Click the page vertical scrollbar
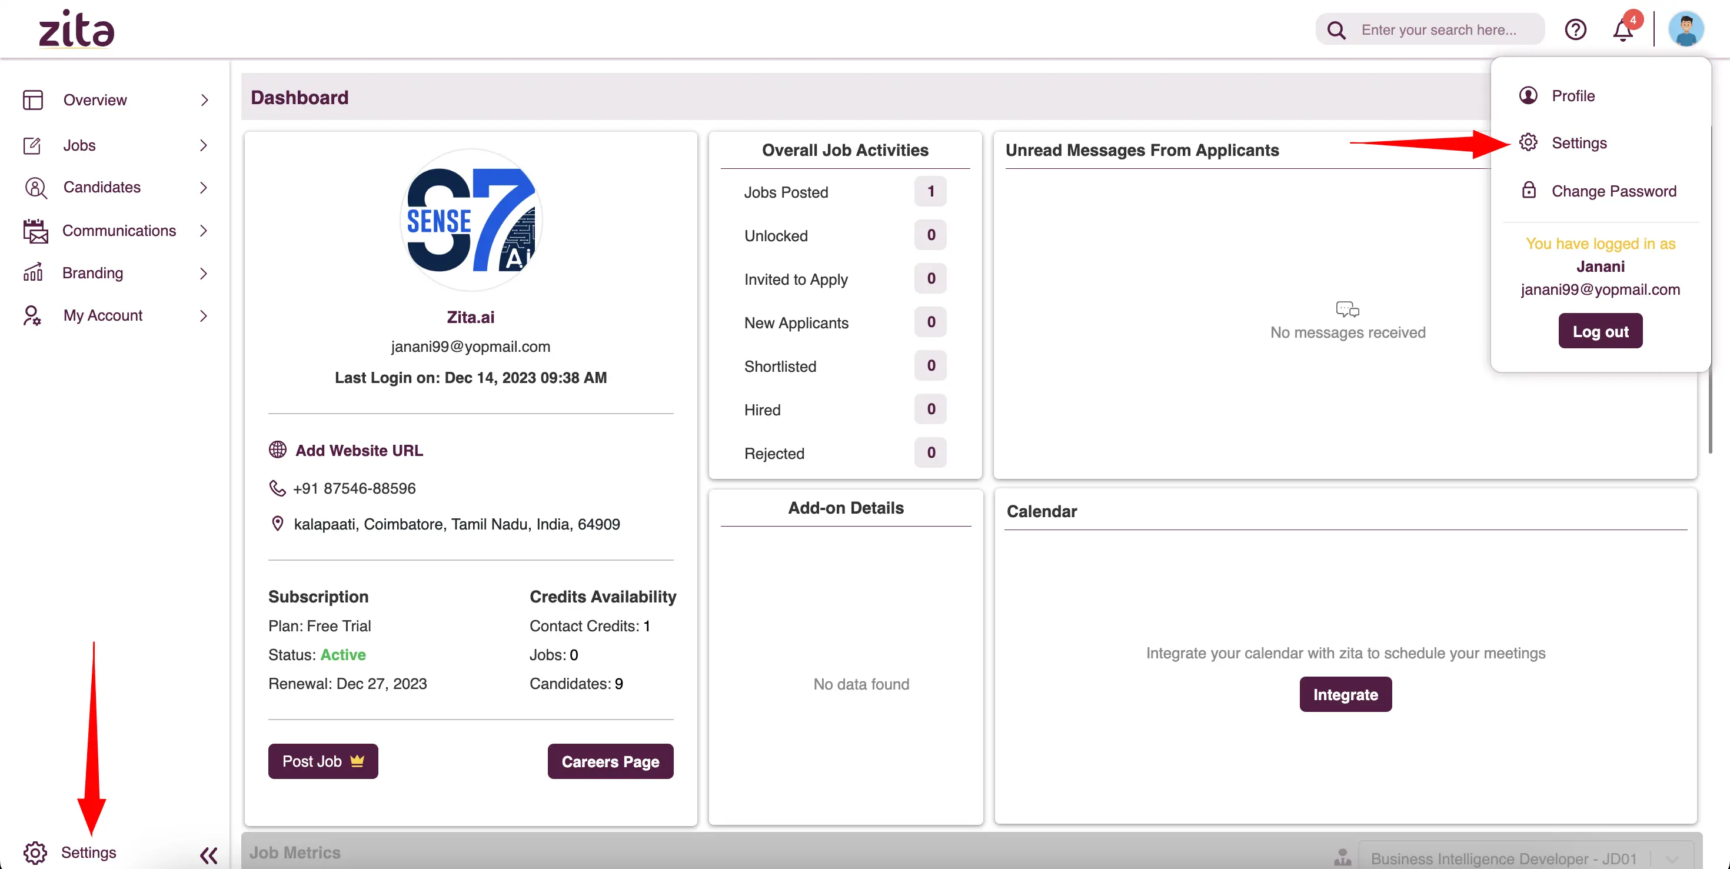This screenshot has width=1730, height=869. pos(1711,289)
